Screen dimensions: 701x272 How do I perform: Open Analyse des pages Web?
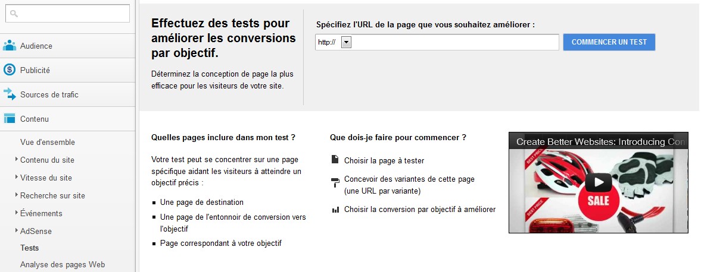click(63, 264)
